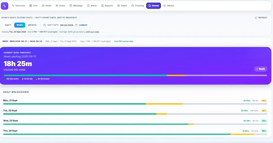Open the Tracking tab
This screenshot has width=273, height=143.
click(x=138, y=6)
